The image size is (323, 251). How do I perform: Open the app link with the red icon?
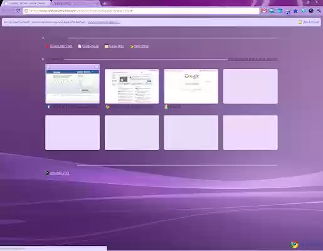point(59,46)
